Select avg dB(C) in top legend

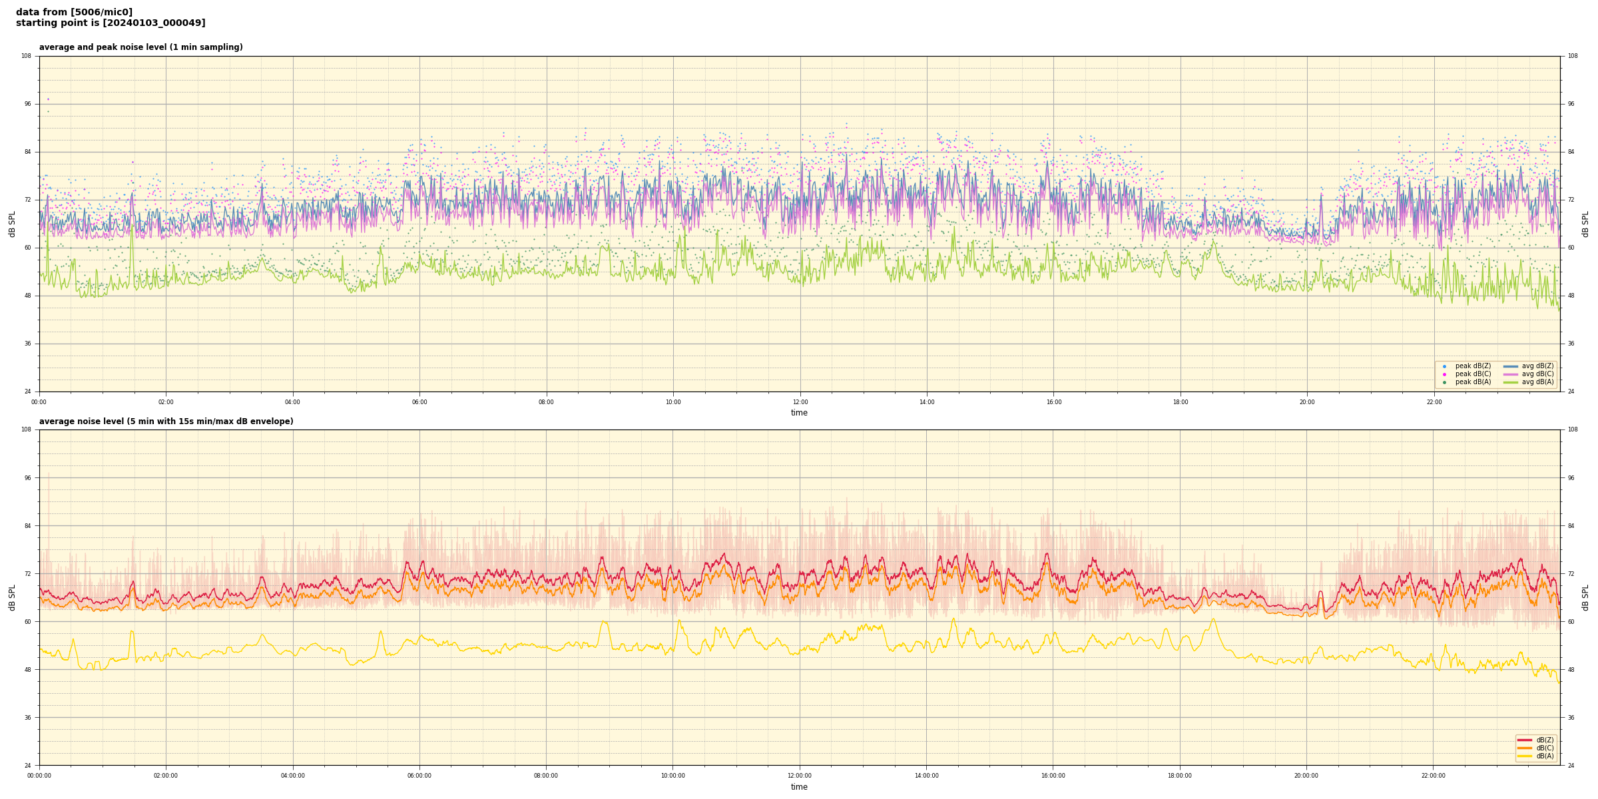click(x=1537, y=374)
